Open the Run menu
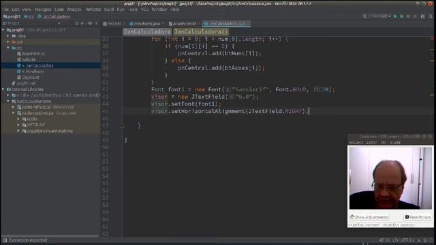The image size is (436, 245). pos(121,10)
